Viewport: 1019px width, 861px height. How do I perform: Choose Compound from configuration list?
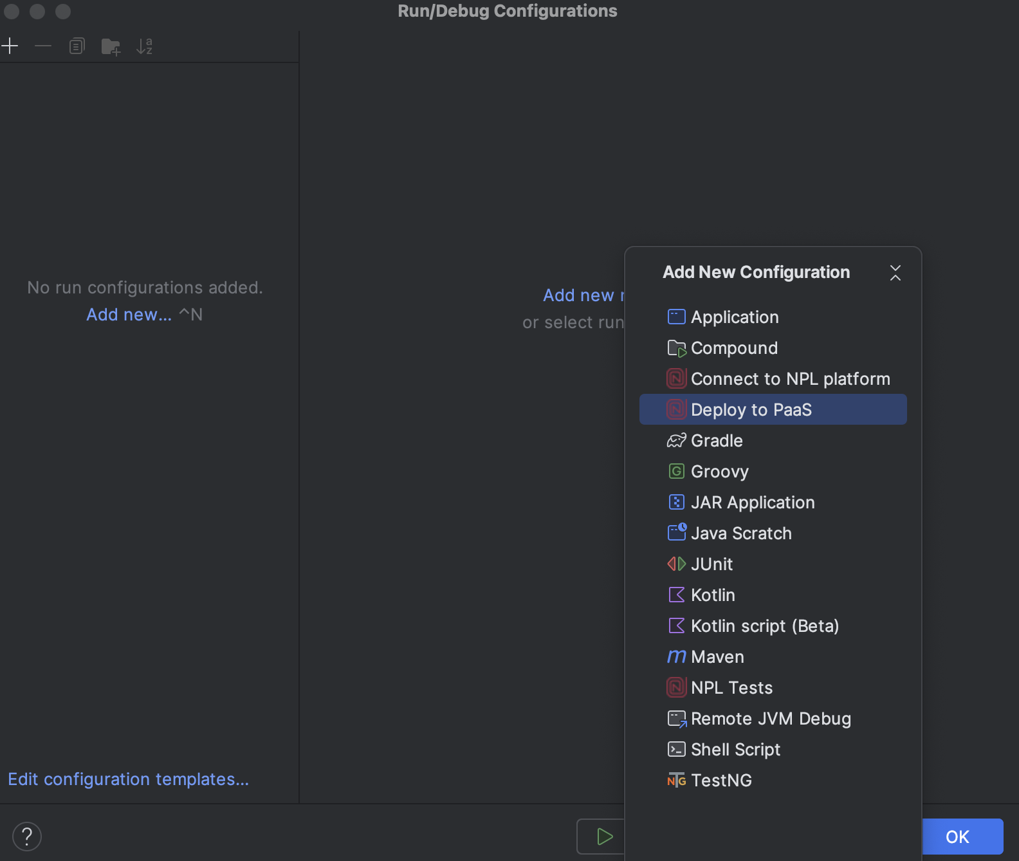click(733, 348)
